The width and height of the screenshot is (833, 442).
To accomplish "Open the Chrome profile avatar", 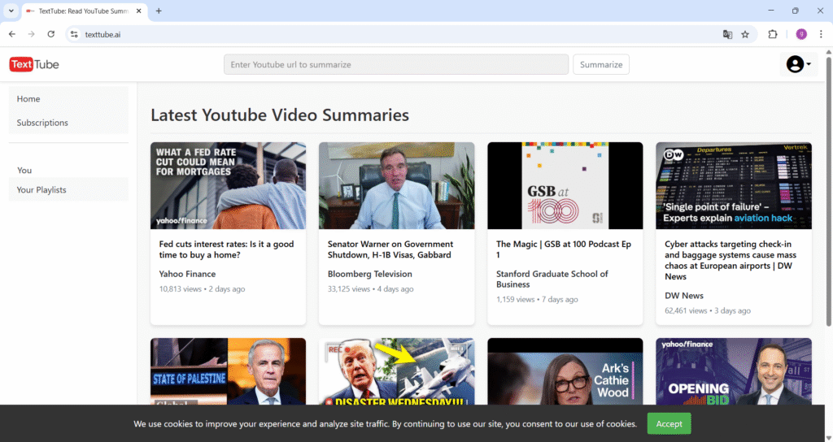I will [x=801, y=34].
